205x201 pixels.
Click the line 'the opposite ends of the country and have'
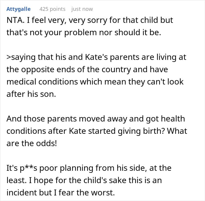click(87, 70)
